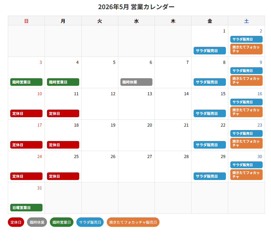
Task: Select the date cell for May 13
Action: [136, 104]
